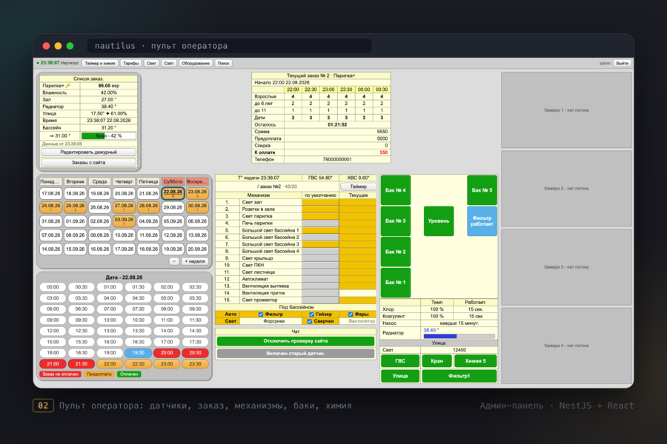The width and height of the screenshot is (667, 444).
Task: Open the Сайт menu item
Action: coord(169,64)
